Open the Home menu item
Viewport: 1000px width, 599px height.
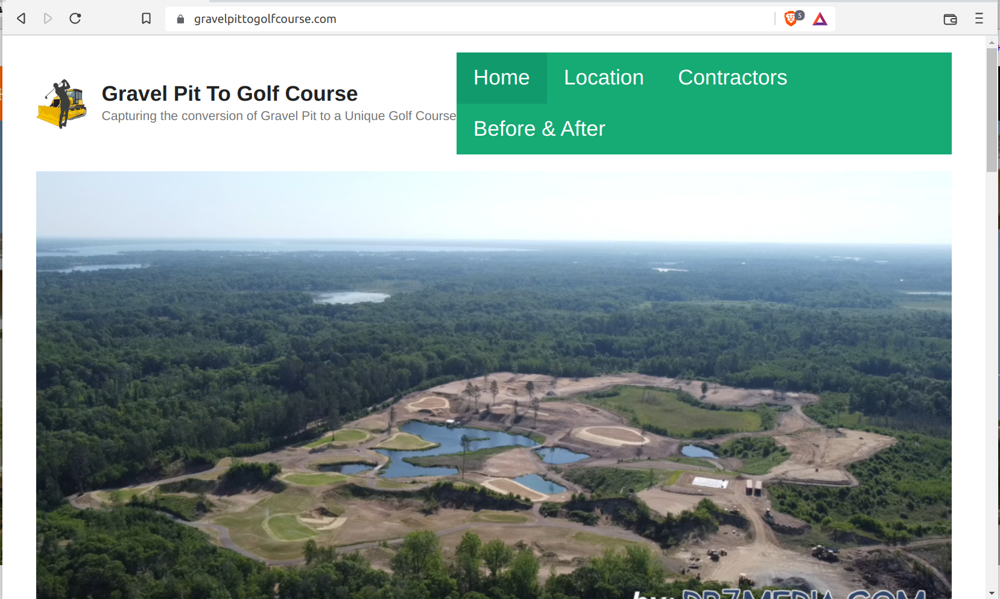(502, 78)
